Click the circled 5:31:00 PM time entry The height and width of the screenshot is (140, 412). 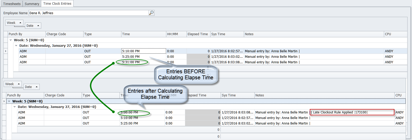pos(132,62)
